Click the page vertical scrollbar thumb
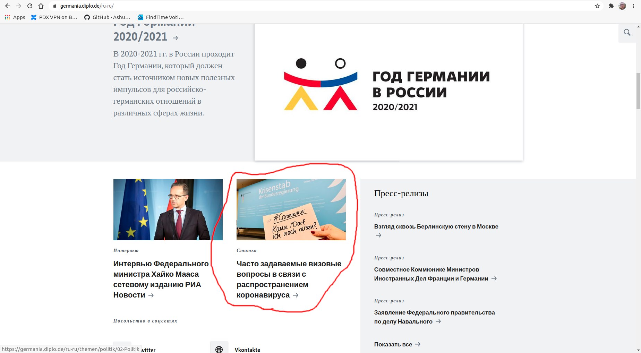This screenshot has height=353, width=641. [638, 91]
